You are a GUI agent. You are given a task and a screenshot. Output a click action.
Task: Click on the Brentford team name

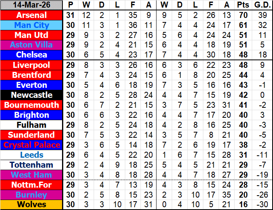coord(32,75)
